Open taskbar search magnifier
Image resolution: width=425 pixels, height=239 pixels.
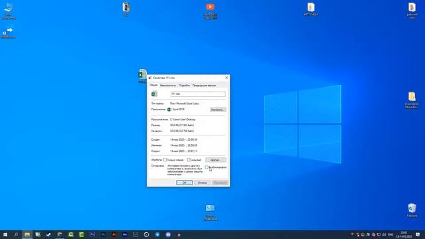pos(16,234)
